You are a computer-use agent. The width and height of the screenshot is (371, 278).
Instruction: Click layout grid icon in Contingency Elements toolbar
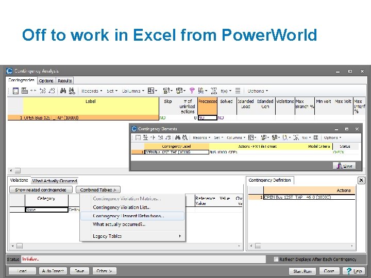pos(252,137)
